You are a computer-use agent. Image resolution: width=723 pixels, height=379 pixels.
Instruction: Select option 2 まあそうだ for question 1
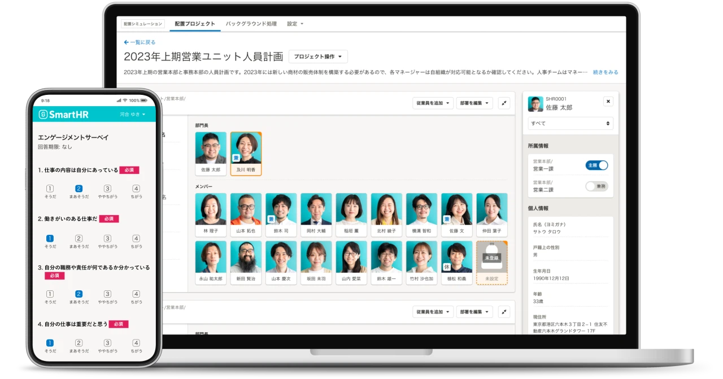[79, 189]
